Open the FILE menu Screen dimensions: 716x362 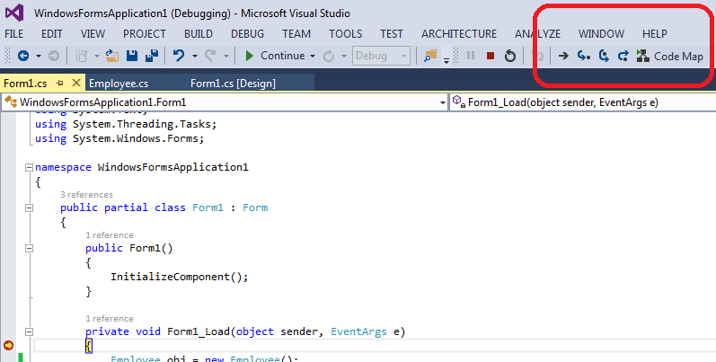(14, 34)
